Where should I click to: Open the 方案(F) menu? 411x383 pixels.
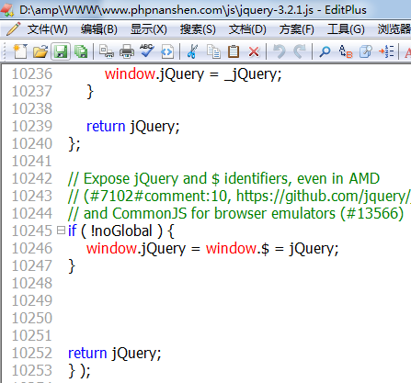[x=296, y=29]
